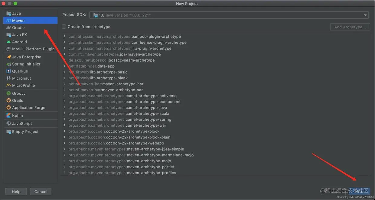This screenshot has width=375, height=200.
Task: Select camel-archetype-component row
Action: (216, 102)
